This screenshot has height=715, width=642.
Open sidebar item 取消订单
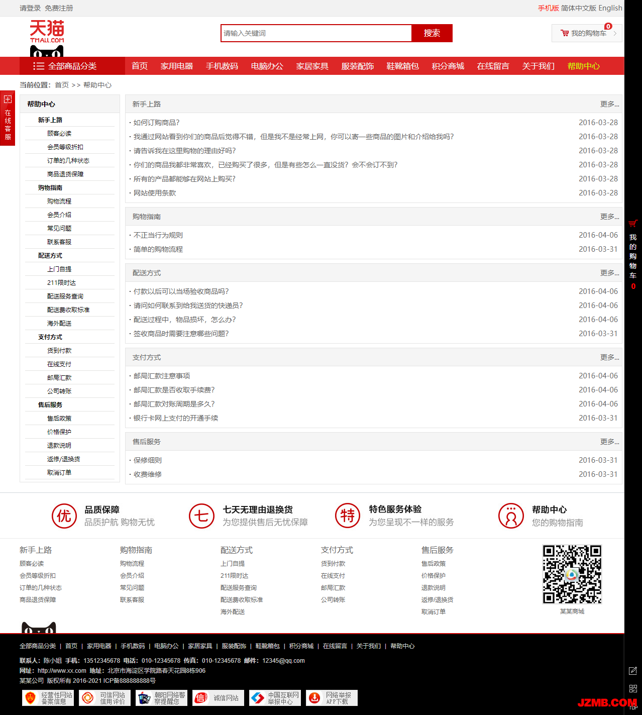[x=59, y=473]
